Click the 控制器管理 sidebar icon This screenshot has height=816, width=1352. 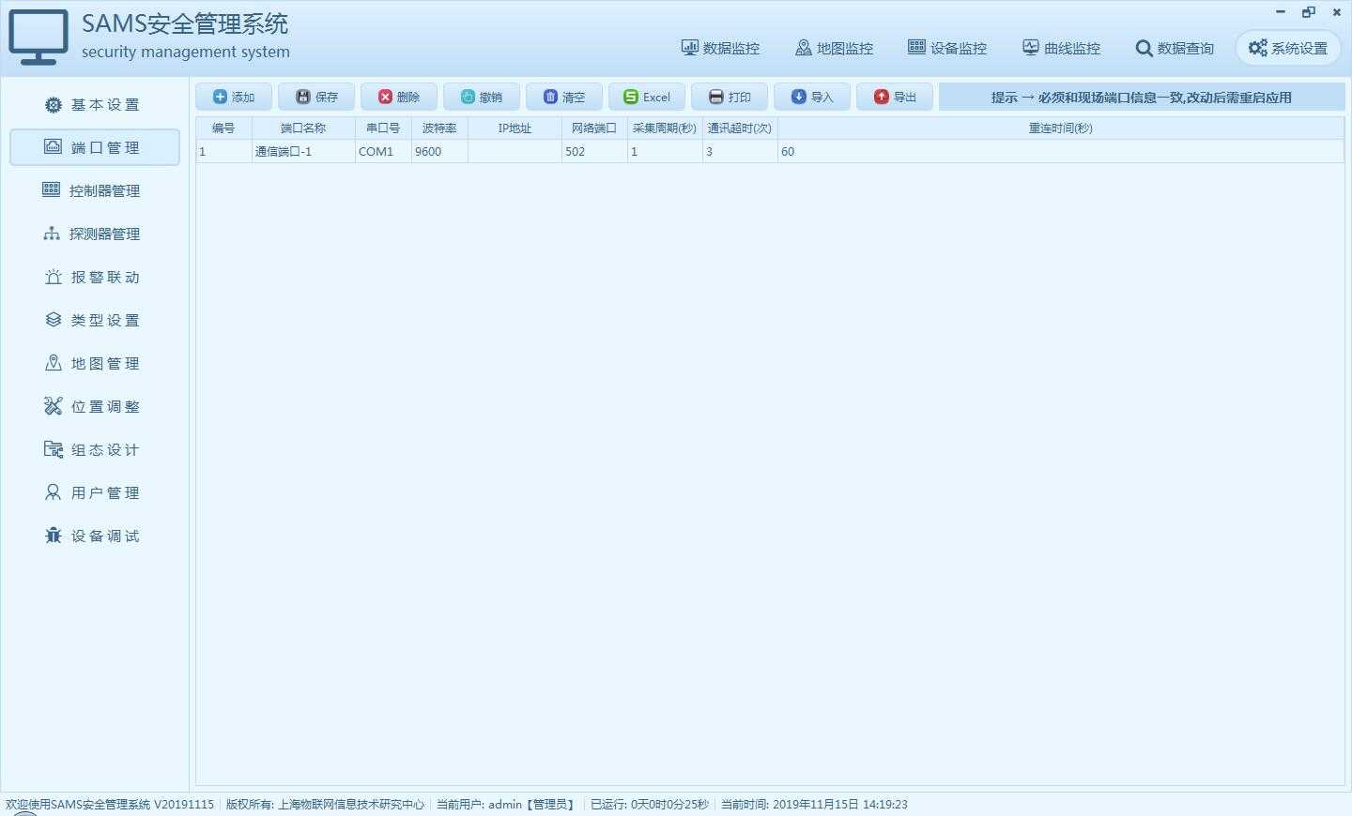[x=51, y=189]
